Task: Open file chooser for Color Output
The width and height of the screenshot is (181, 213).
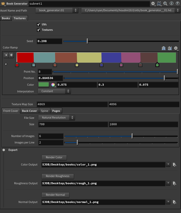Action: [174, 164]
